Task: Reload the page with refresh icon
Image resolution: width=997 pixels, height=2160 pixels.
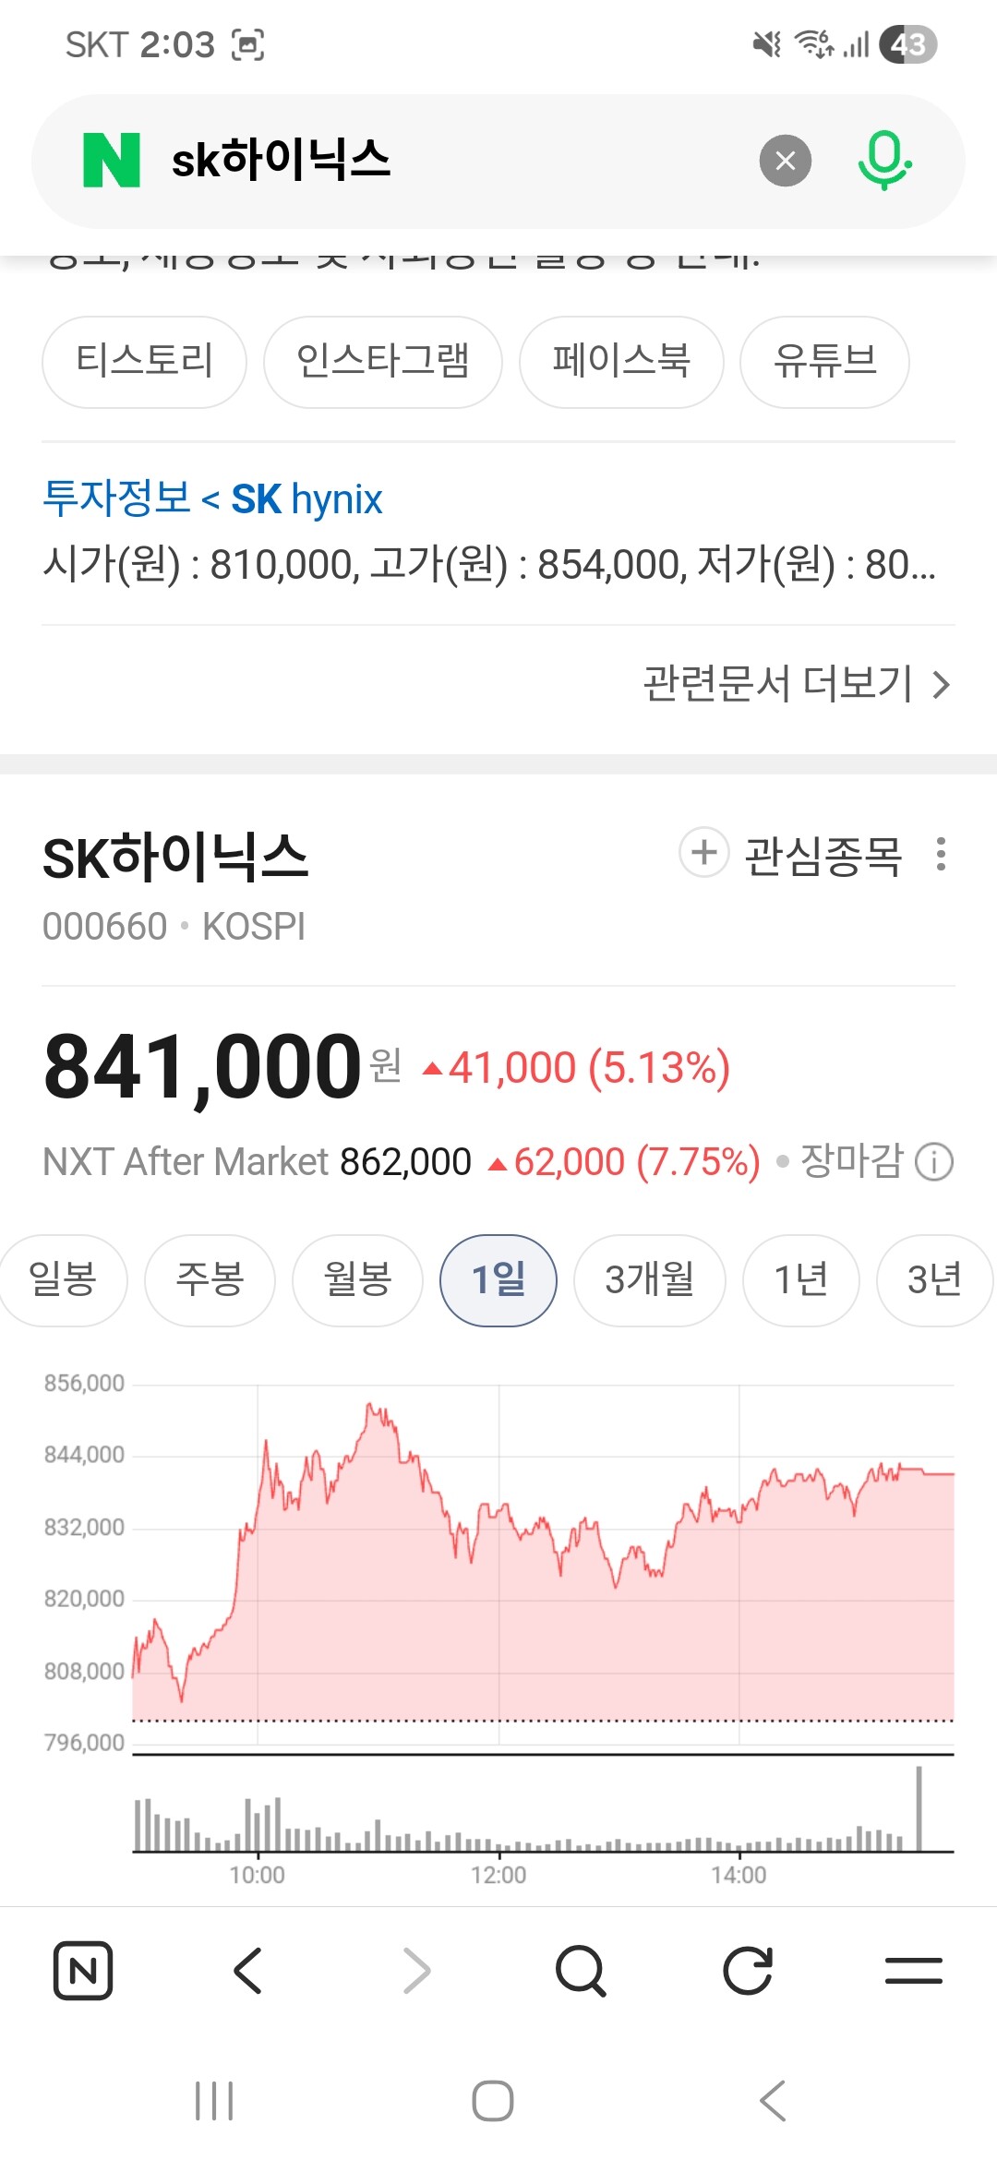Action: (747, 1971)
